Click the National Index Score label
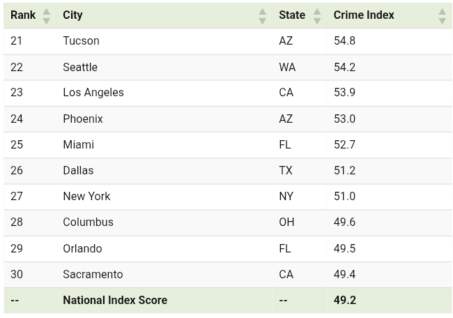Image resolution: width=453 pixels, height=318 pixels. (x=115, y=301)
